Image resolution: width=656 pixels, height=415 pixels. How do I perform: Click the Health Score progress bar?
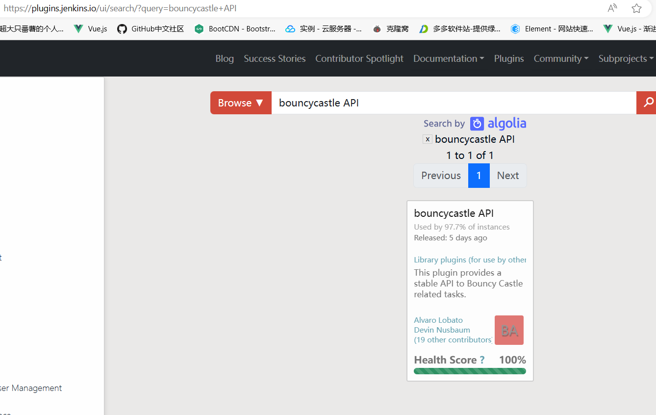(470, 371)
